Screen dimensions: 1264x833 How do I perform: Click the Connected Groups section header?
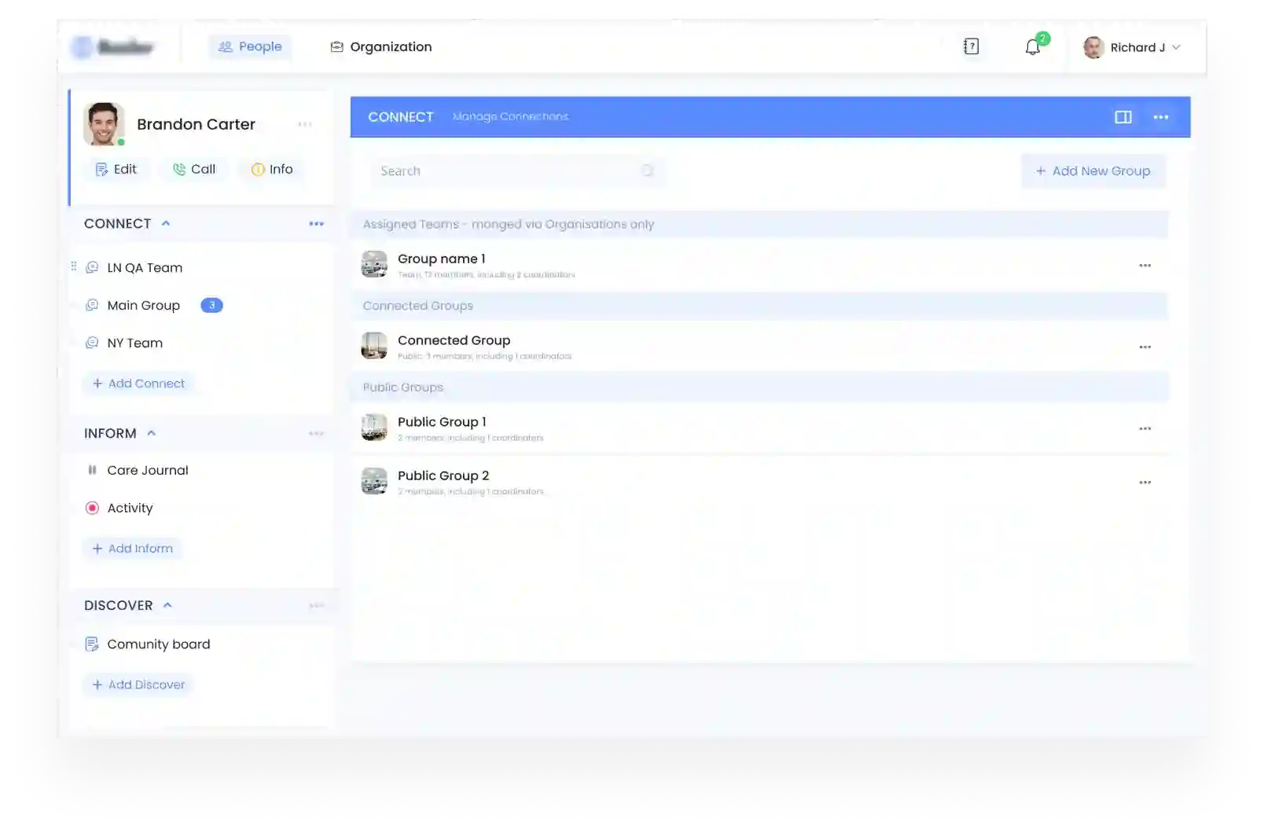[759, 306]
